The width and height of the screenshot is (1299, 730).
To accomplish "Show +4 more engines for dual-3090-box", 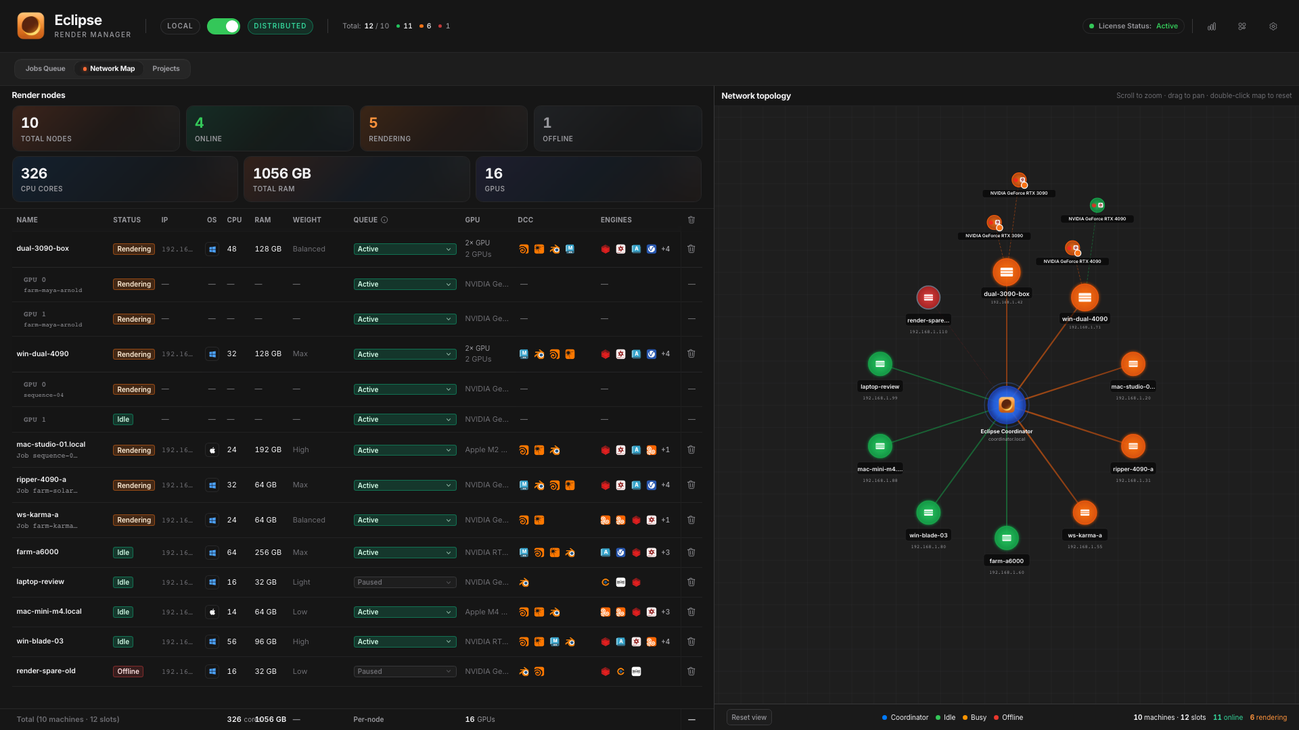I will (666, 249).
